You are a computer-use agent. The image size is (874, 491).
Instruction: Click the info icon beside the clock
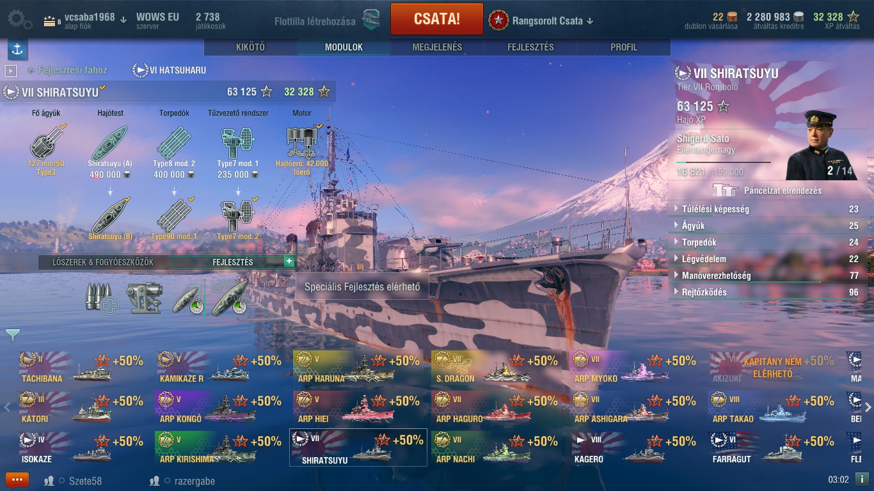coord(862,479)
